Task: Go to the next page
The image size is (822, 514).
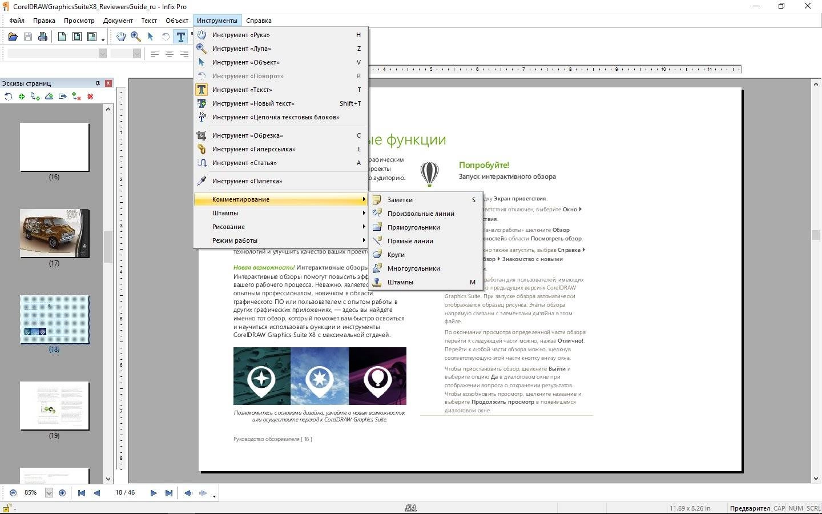Action: click(154, 493)
